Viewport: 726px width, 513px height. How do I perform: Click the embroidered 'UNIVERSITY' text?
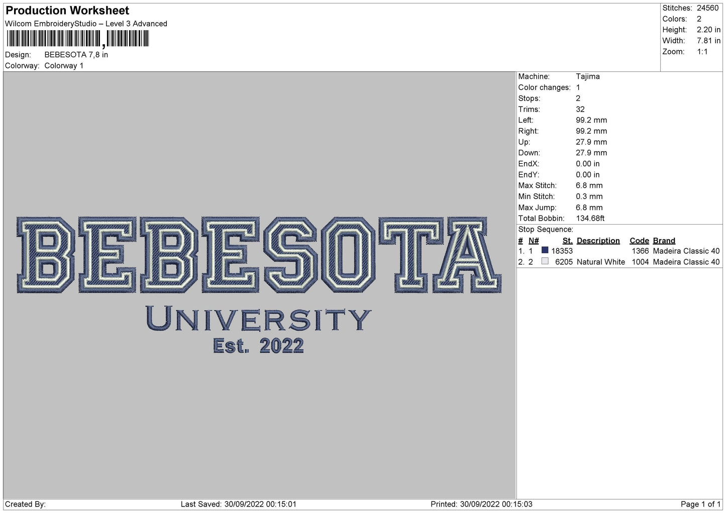(x=258, y=319)
